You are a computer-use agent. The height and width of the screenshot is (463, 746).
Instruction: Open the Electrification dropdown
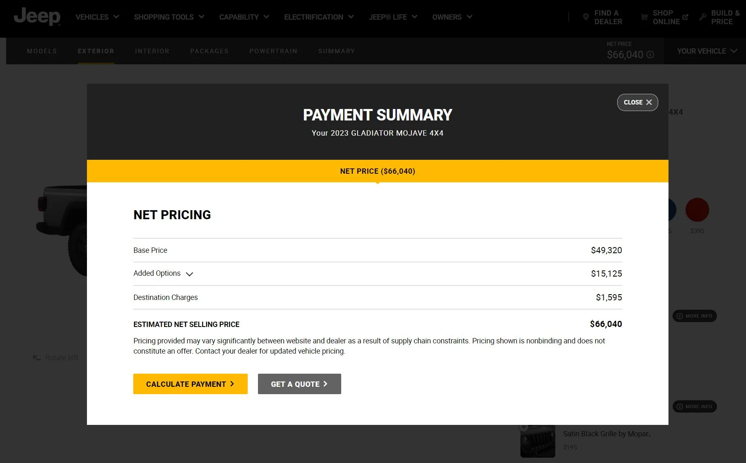319,17
